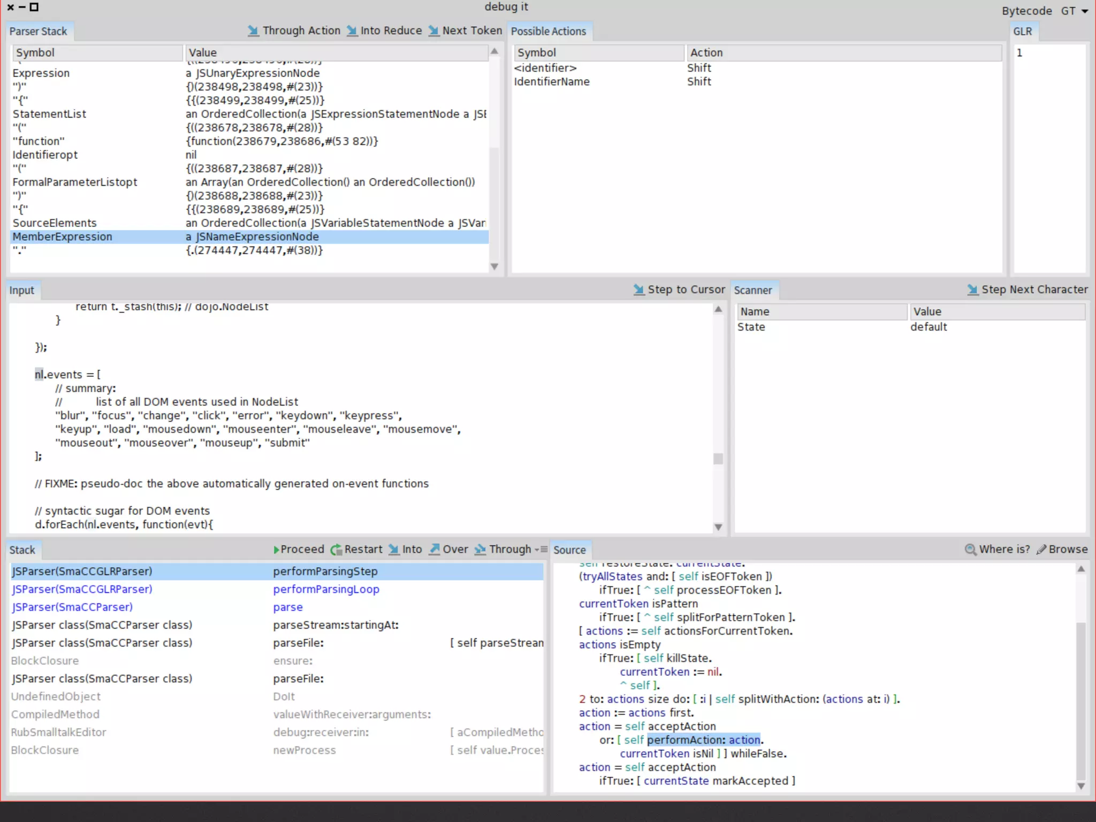Image resolution: width=1096 pixels, height=822 pixels.
Task: Click Parser Stack scroll down arrow
Action: point(494,267)
